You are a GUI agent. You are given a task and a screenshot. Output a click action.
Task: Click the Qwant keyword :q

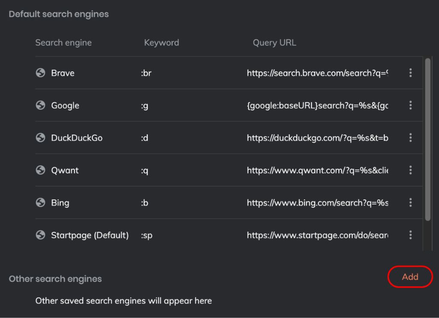(x=144, y=170)
